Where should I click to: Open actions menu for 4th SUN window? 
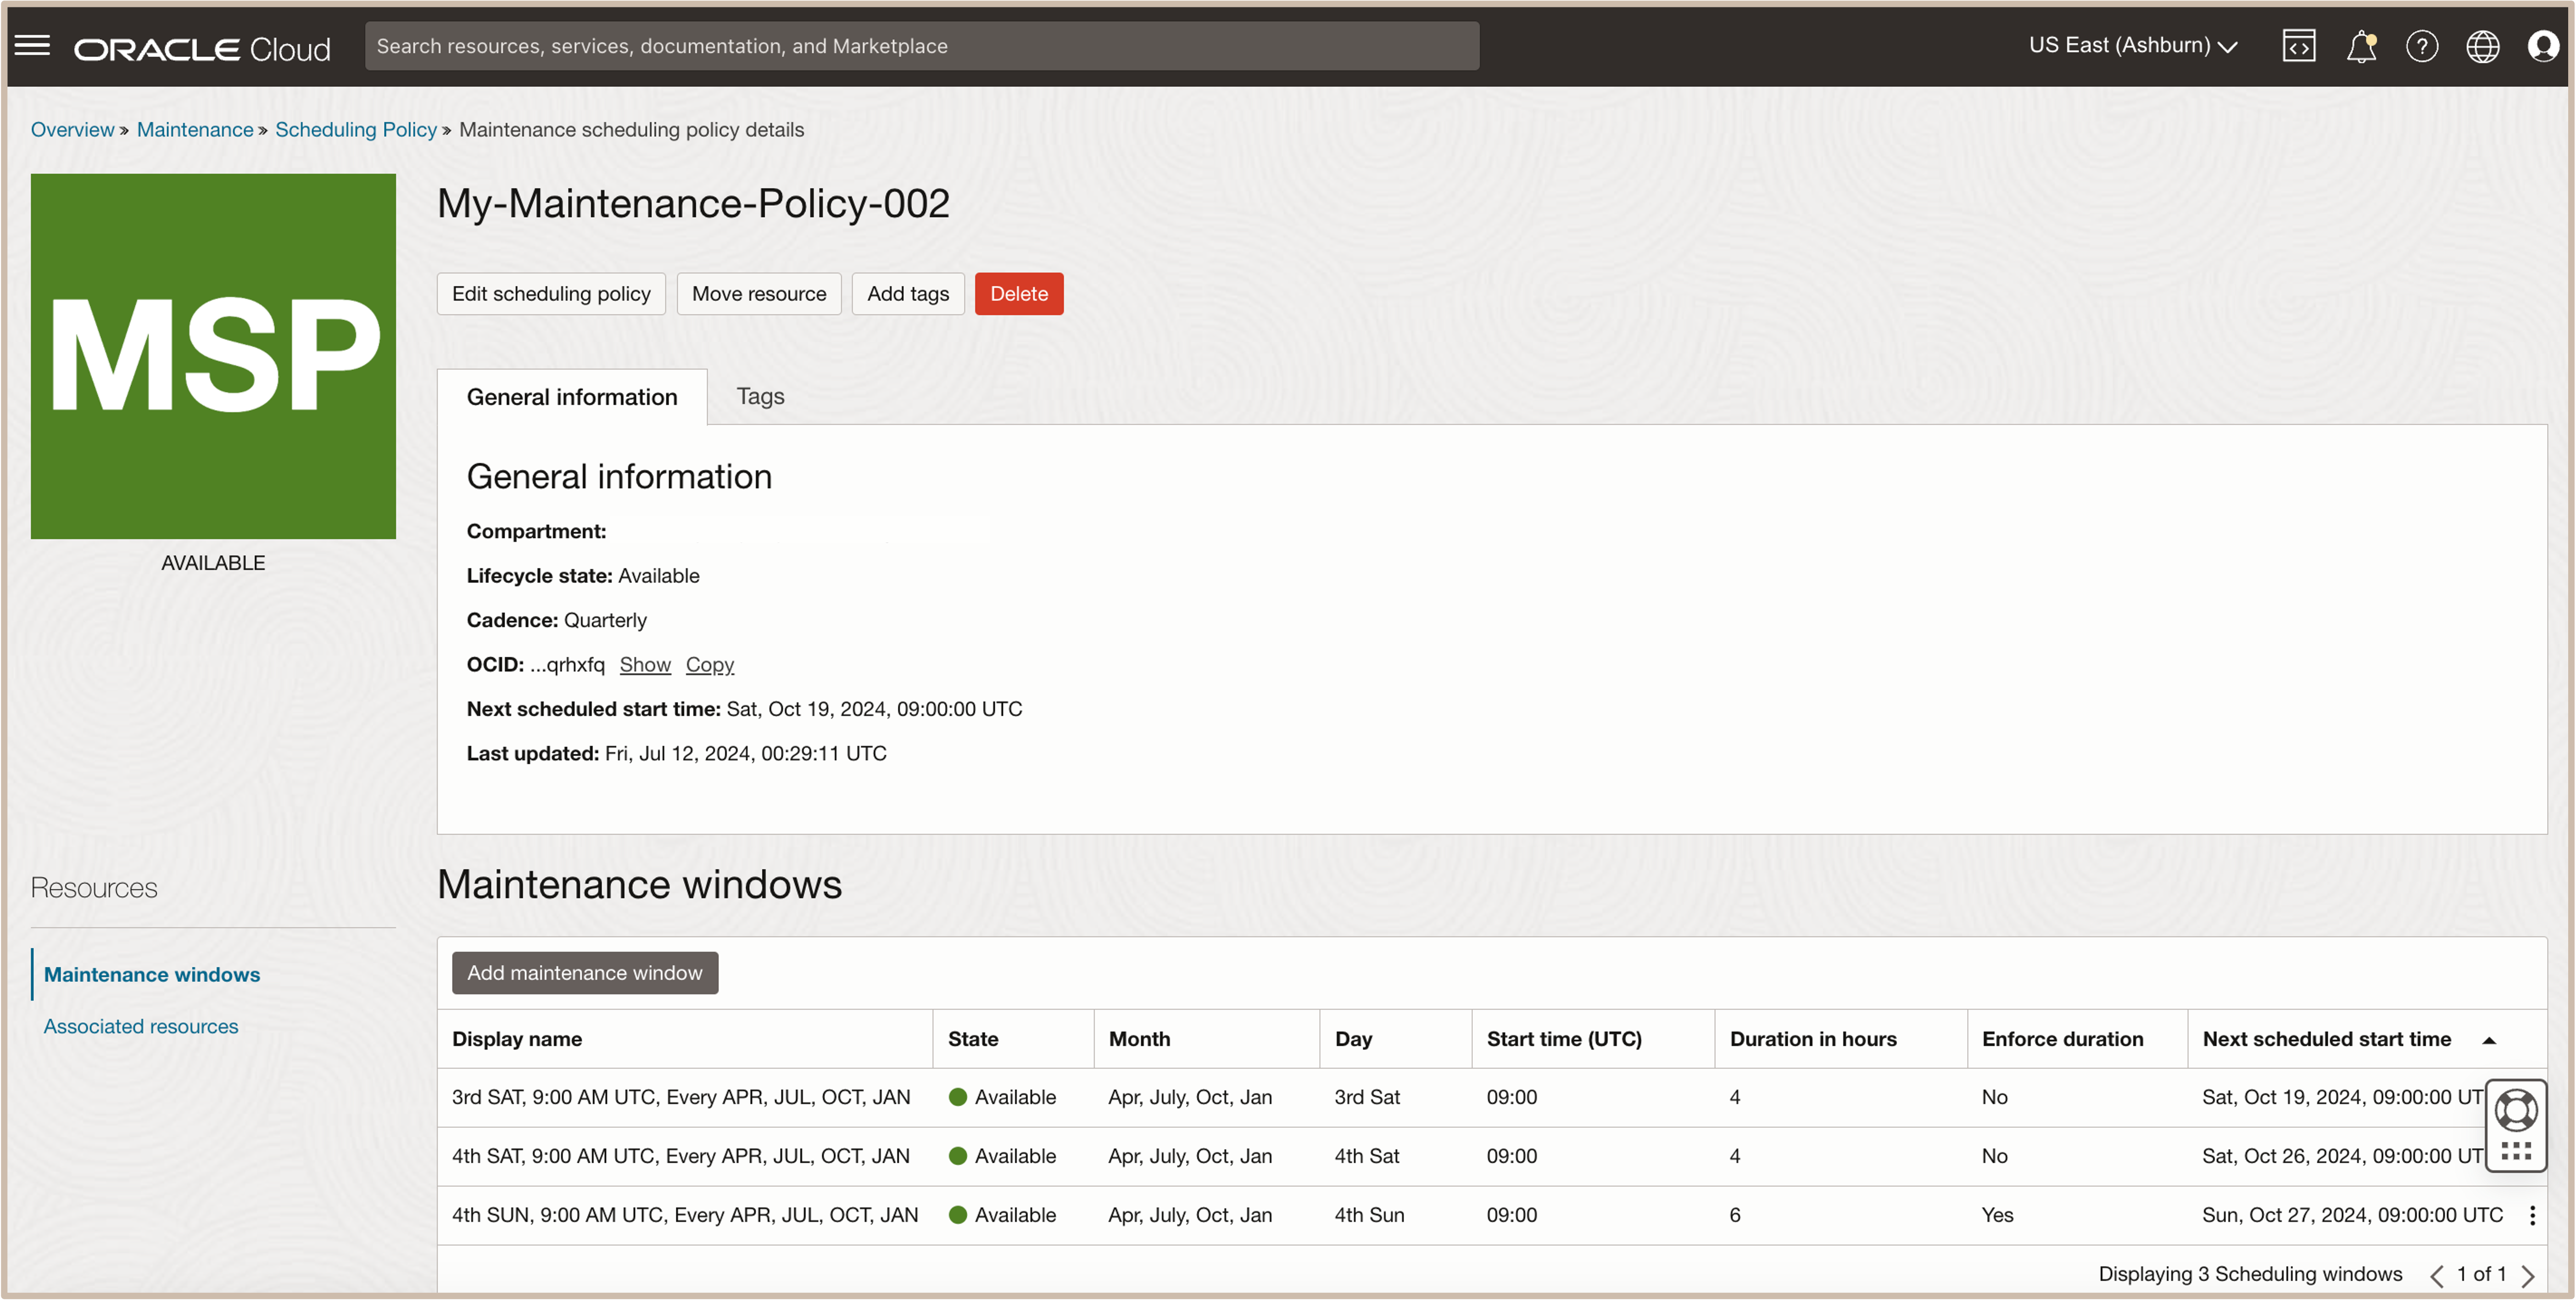pos(2532,1215)
